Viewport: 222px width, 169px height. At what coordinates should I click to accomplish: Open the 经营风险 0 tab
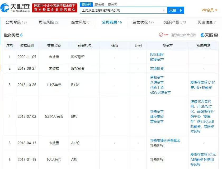pyautogui.click(x=80, y=22)
